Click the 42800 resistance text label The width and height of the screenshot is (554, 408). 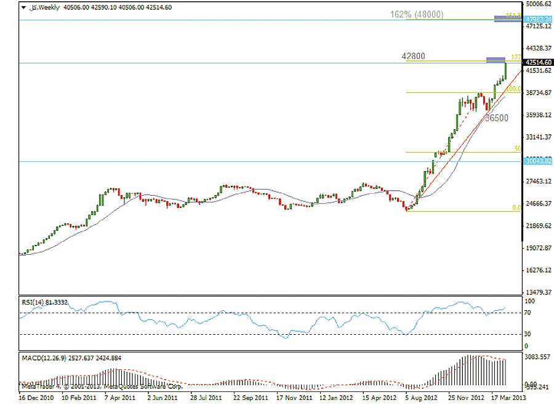click(x=413, y=56)
